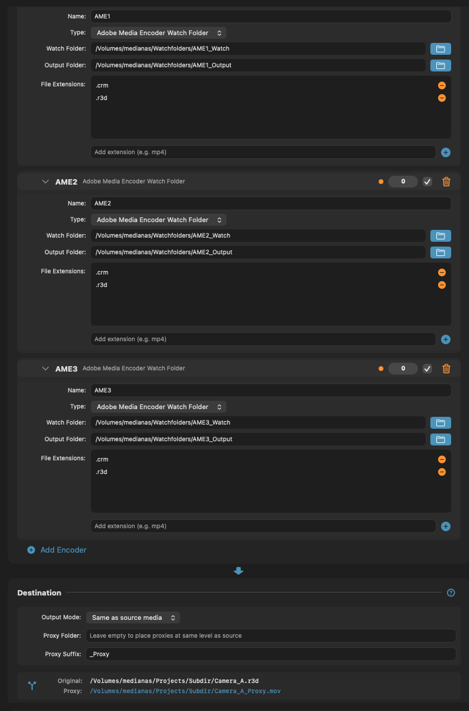
Task: Remove the .r3d extension from AME3
Action: [x=442, y=472]
